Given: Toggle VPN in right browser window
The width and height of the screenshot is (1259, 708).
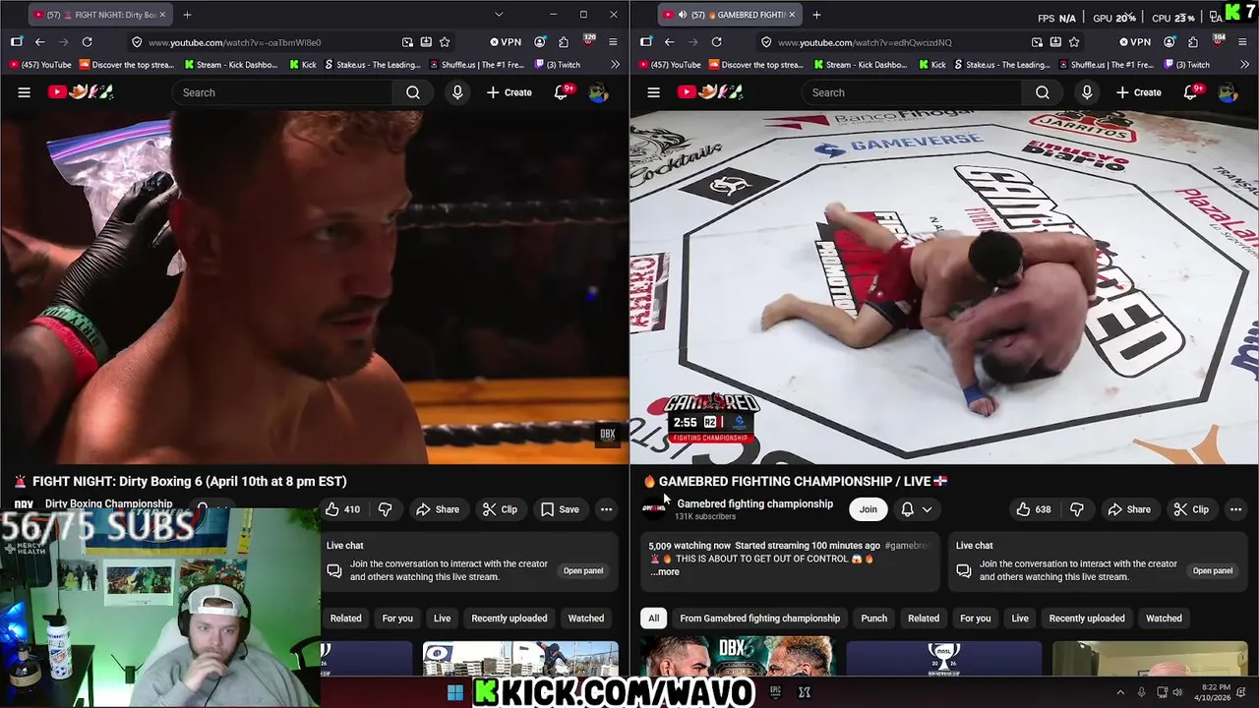Looking at the screenshot, I should (1135, 42).
